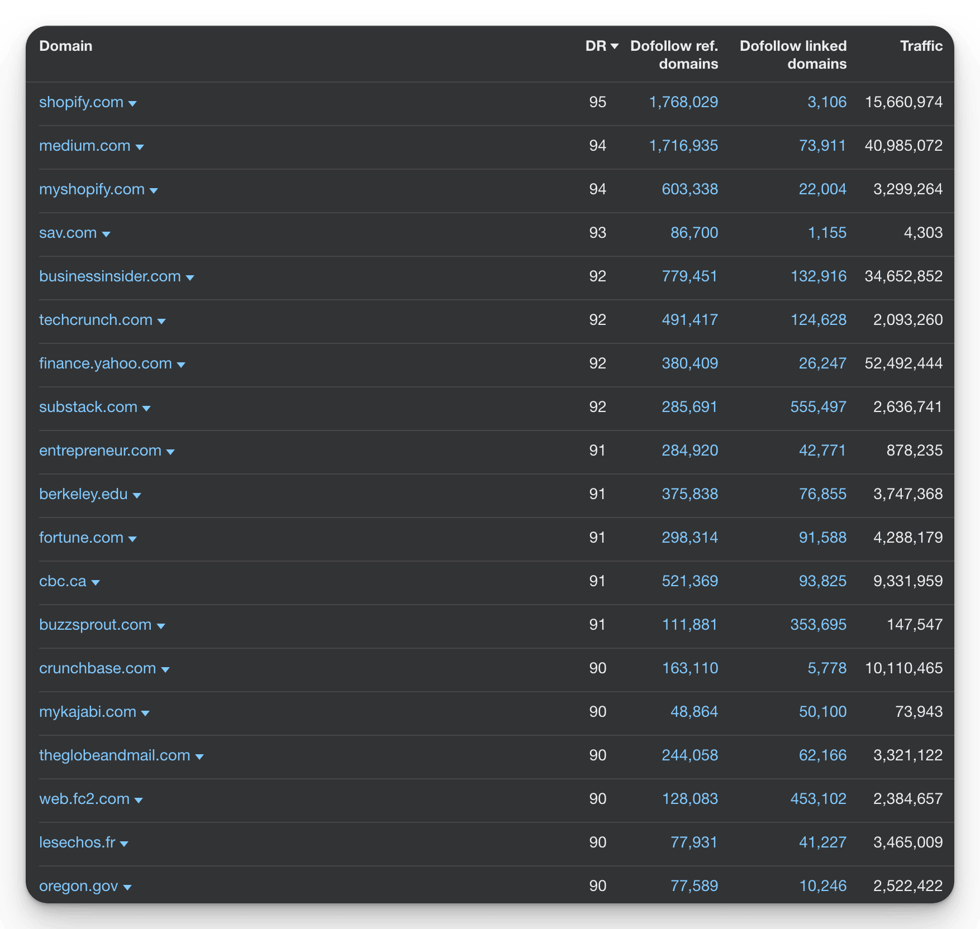Sort by Domain column header

click(x=66, y=46)
